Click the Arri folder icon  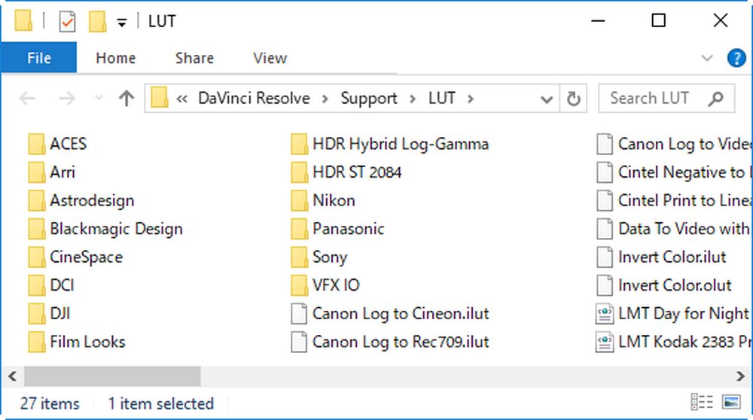(36, 172)
